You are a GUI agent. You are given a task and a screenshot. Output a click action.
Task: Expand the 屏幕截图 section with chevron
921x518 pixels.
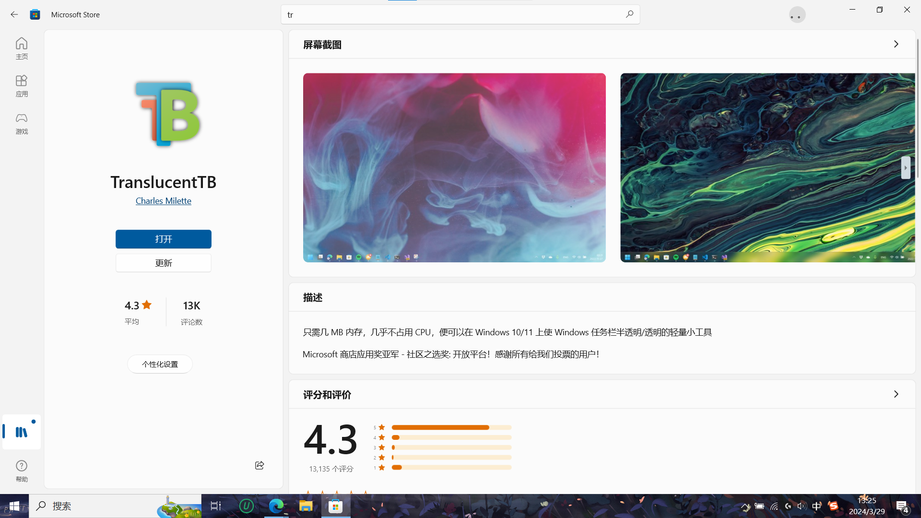coord(896,44)
